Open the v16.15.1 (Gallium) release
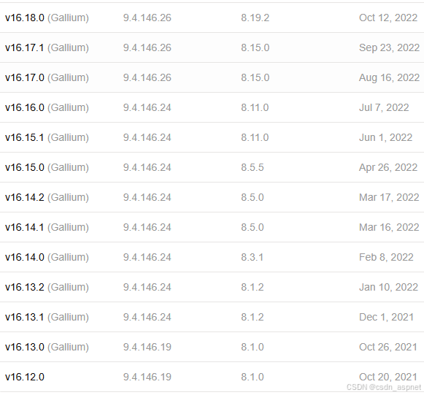 click(x=47, y=138)
